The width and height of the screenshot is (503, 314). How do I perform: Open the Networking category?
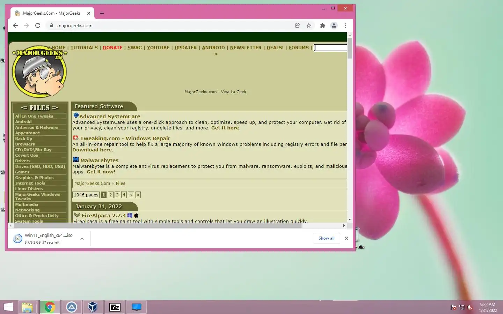coord(27,210)
